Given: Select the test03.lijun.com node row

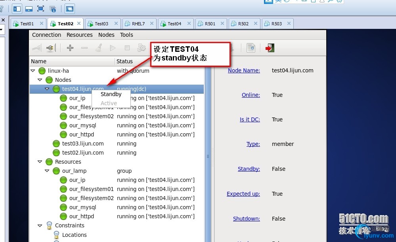Looking at the screenshot, I should point(117,144).
